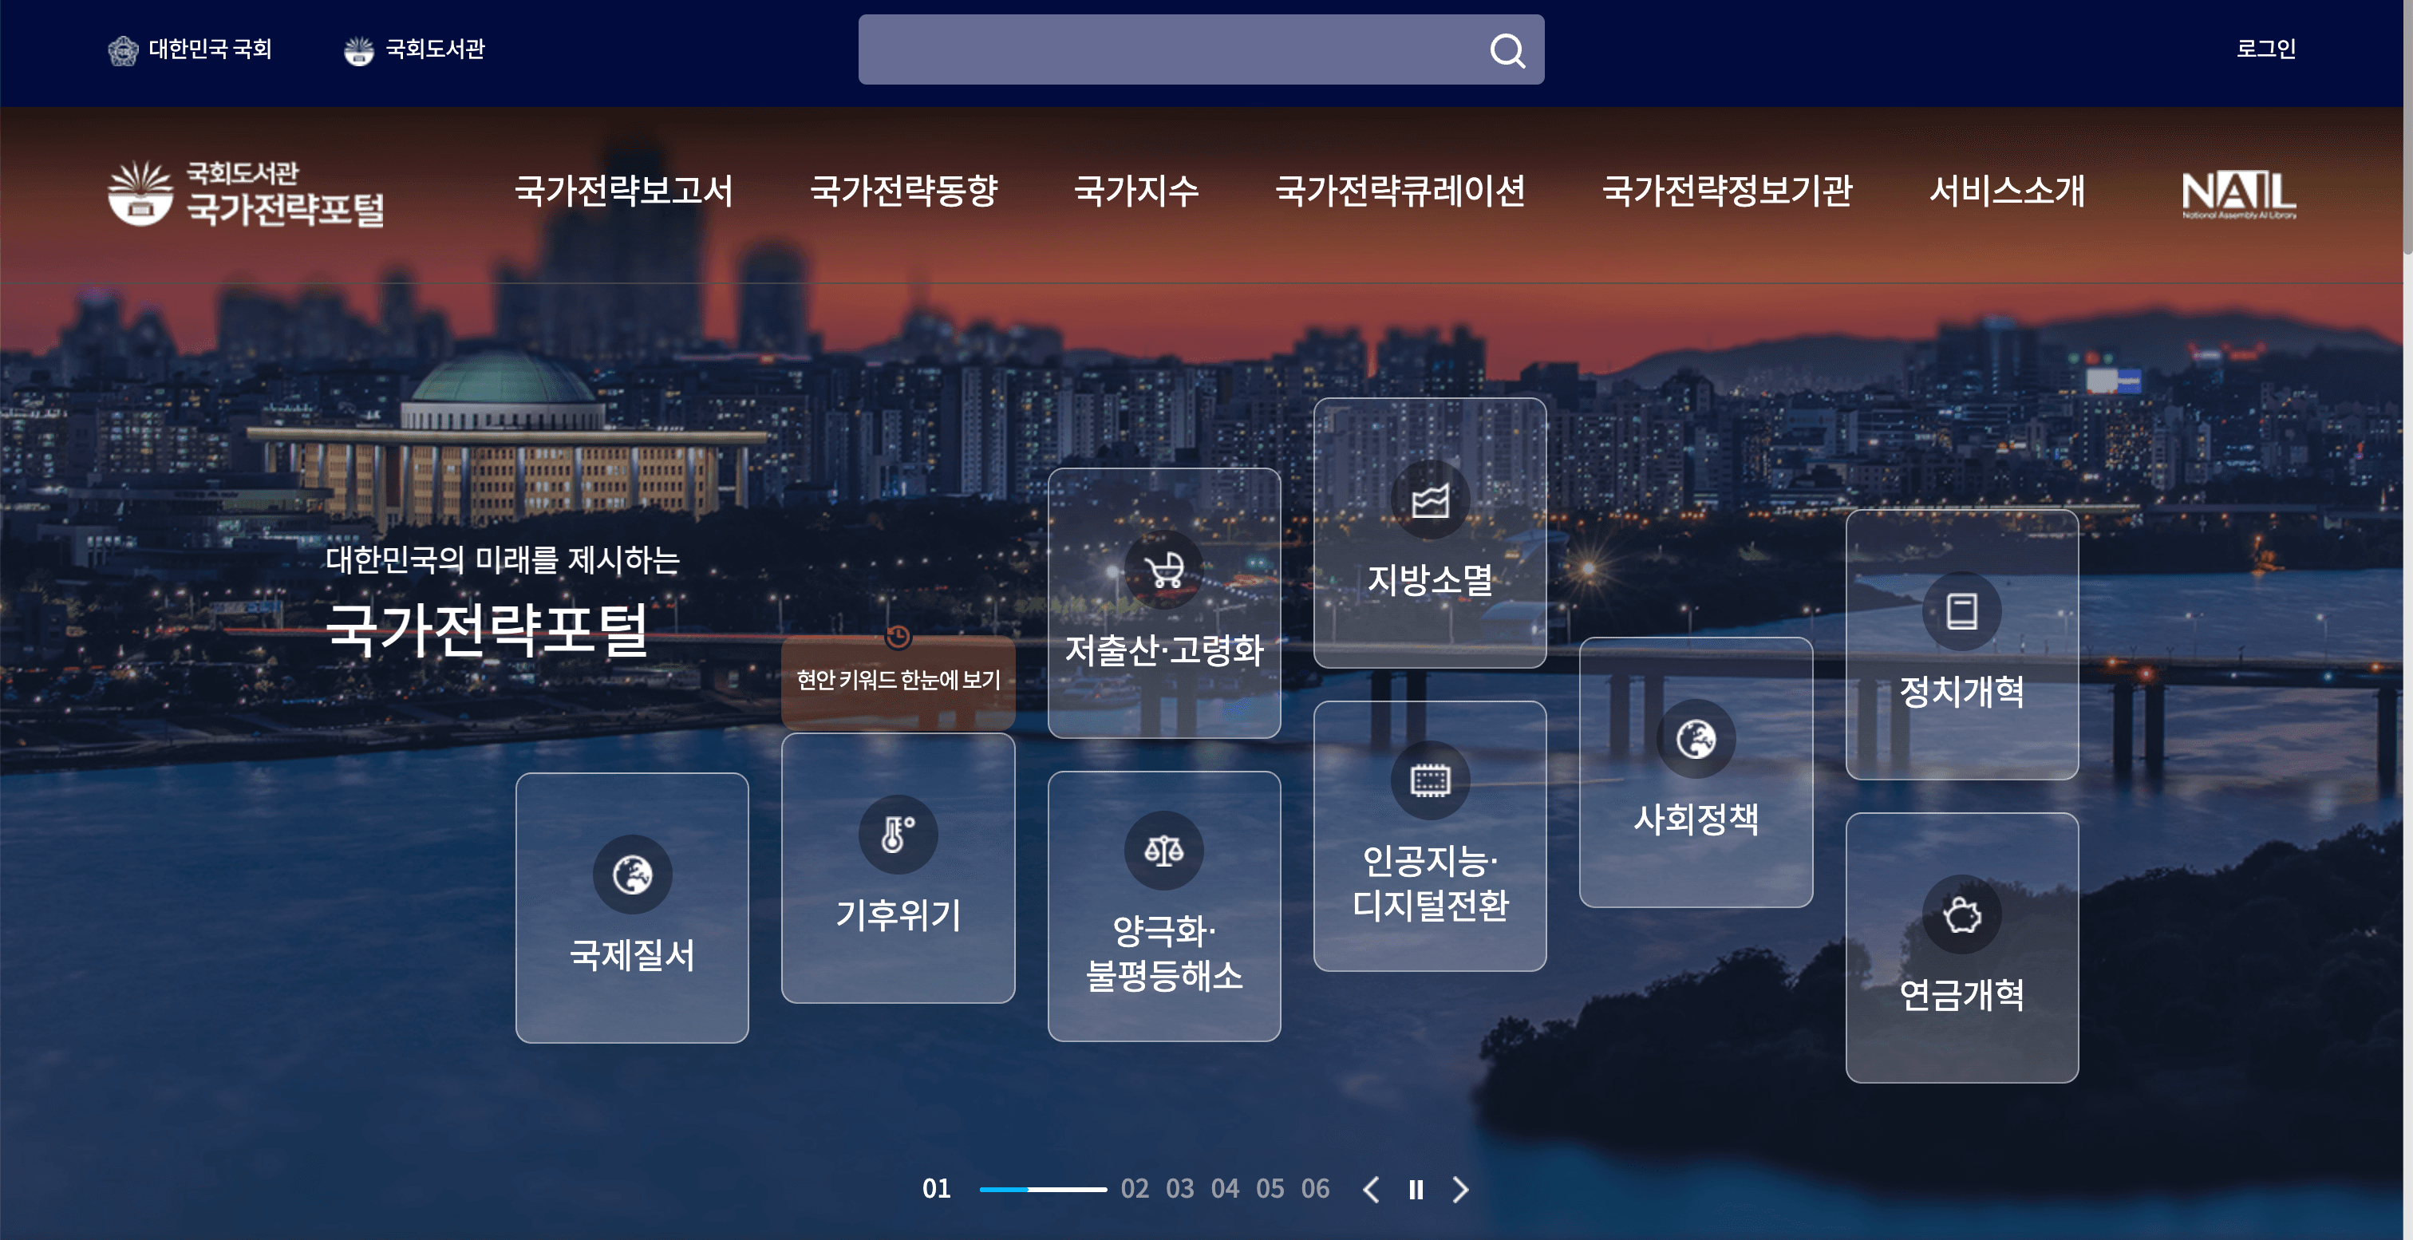Jump to slide 04
Screen dimensions: 2413x1240
(1224, 1190)
